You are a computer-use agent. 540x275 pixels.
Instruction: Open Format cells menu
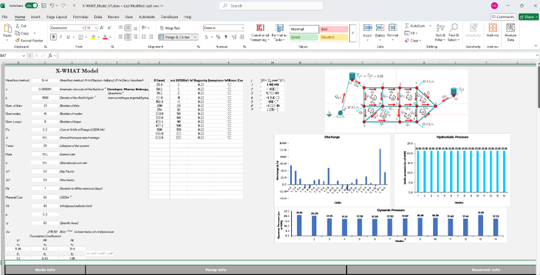click(x=393, y=32)
